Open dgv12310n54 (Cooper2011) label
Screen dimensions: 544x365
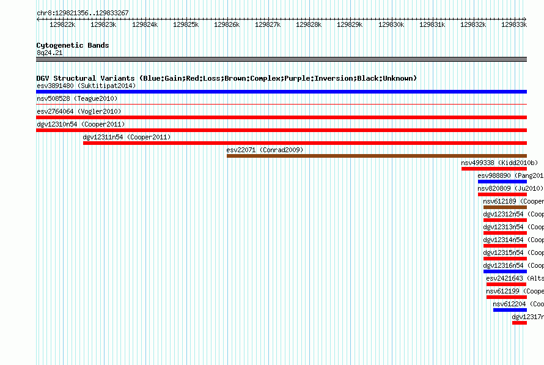(81, 124)
